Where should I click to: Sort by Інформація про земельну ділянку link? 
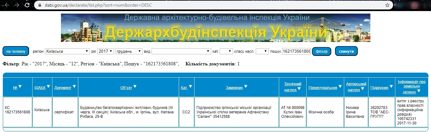pyautogui.click(x=412, y=87)
